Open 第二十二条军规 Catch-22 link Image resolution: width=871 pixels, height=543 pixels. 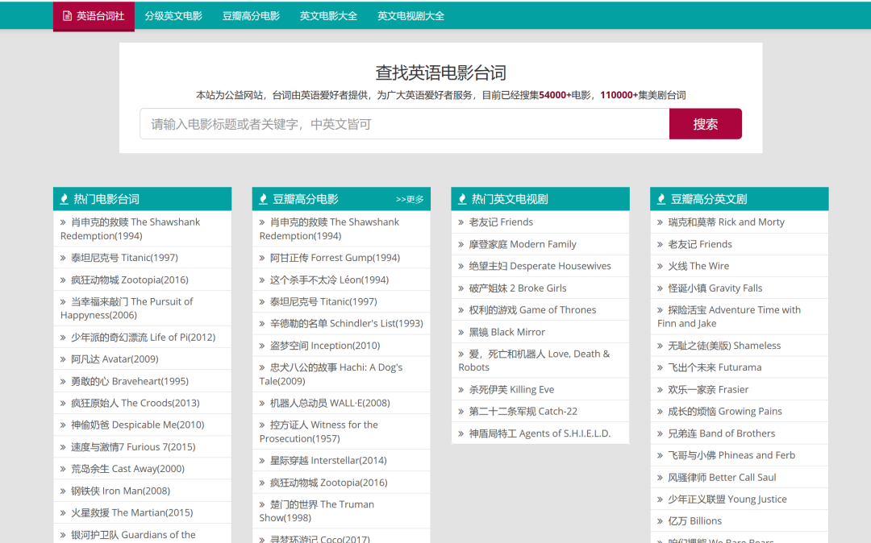point(523,411)
